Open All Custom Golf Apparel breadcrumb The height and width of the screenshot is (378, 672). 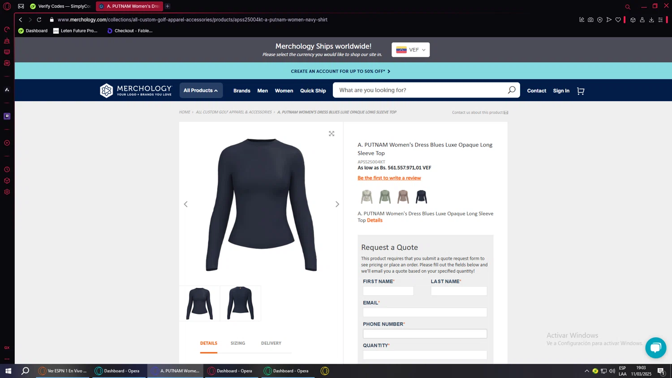pyautogui.click(x=234, y=112)
